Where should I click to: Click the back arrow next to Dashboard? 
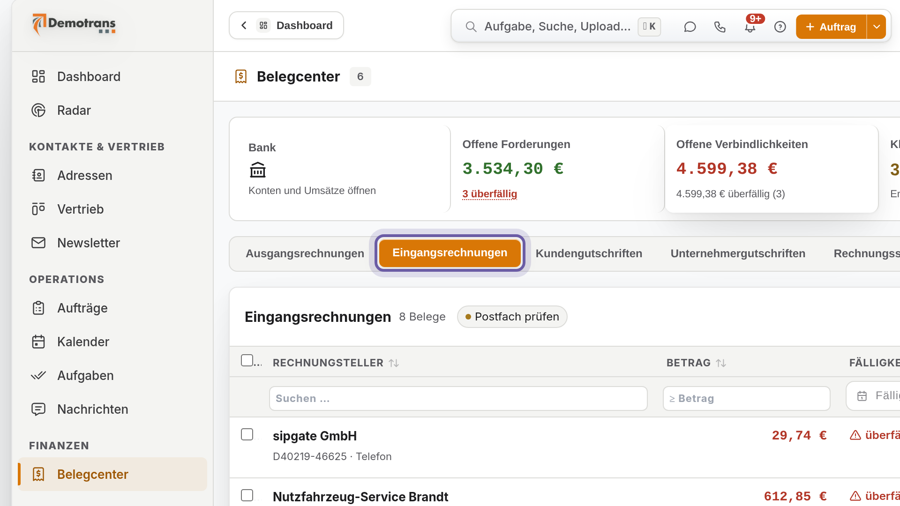click(x=244, y=25)
